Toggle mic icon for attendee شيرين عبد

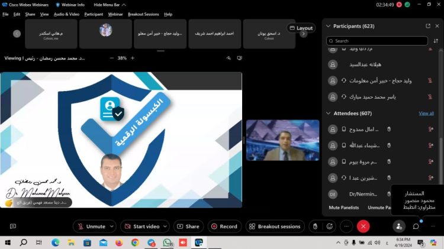[x=431, y=177]
